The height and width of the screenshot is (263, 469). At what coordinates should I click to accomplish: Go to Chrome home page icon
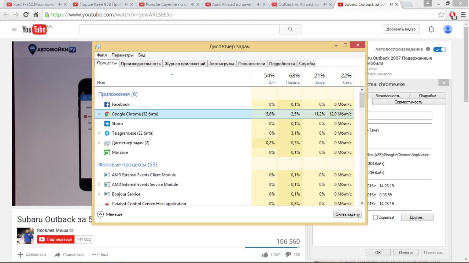click(36, 15)
